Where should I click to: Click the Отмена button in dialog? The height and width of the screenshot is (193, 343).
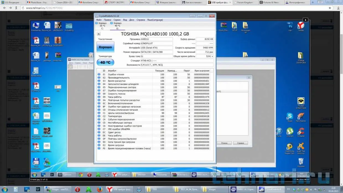click(x=224, y=143)
